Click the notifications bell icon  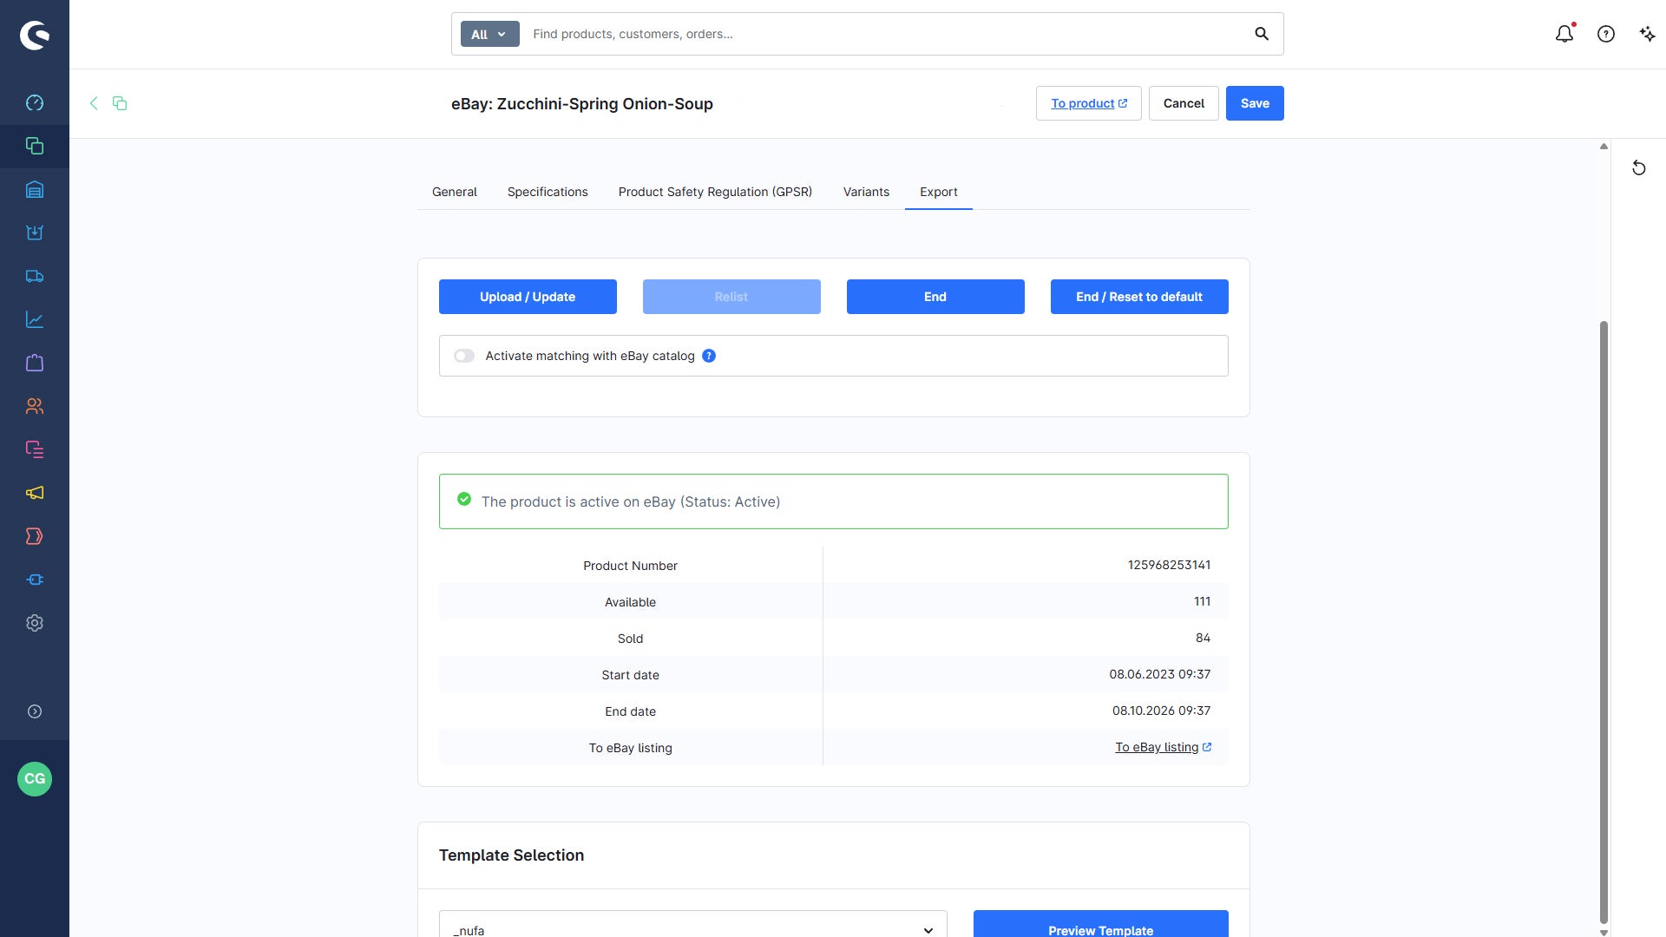coord(1564,34)
